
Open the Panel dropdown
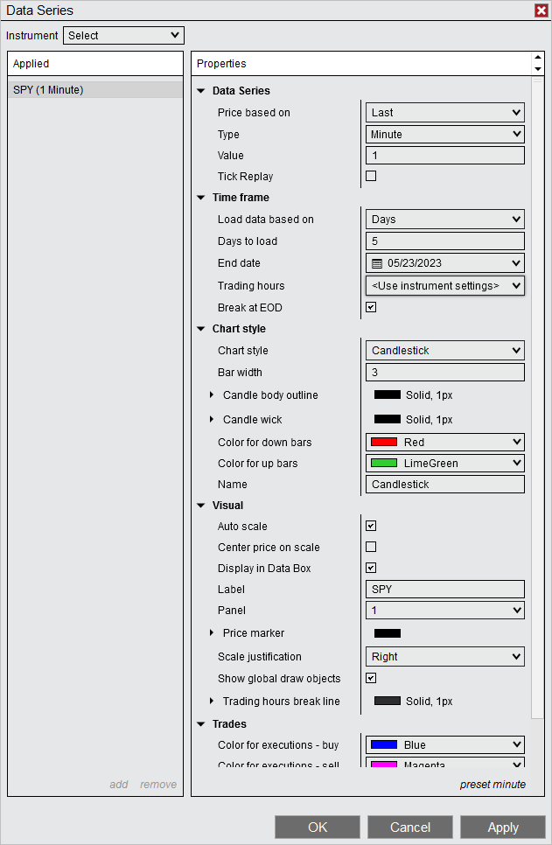pyautogui.click(x=444, y=610)
